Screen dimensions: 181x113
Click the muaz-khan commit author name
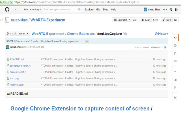point(16,47)
